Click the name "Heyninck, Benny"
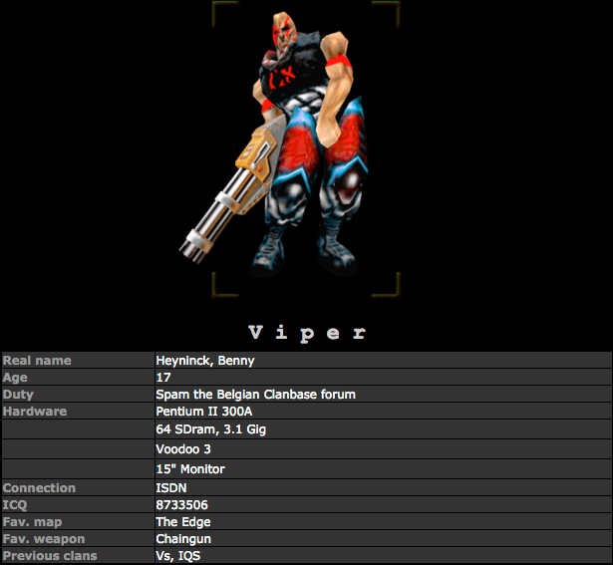This screenshot has height=565, width=613. pos(204,361)
